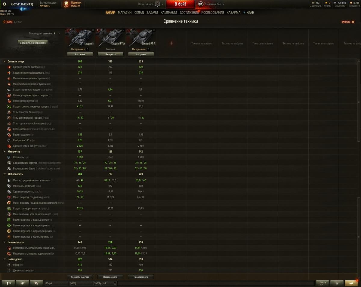
Task: Click Добавить к сравнению button
Action: click(33, 43)
